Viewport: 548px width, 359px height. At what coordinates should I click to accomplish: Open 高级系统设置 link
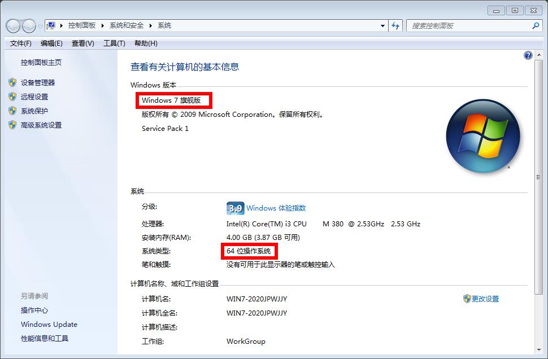pyautogui.click(x=41, y=125)
